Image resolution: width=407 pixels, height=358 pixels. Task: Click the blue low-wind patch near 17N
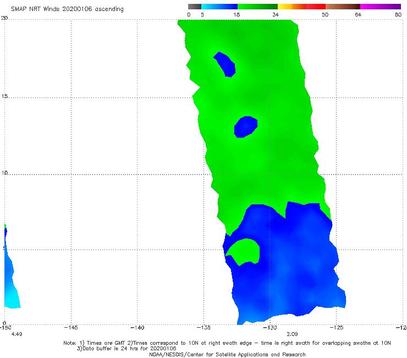click(226, 65)
